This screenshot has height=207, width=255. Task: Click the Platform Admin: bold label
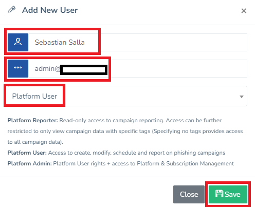click(x=30, y=163)
